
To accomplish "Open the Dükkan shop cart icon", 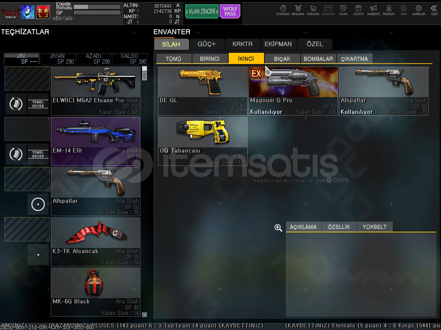I will (313, 10).
